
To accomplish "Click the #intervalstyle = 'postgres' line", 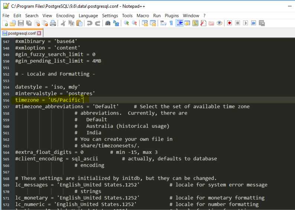I will pos(55,93).
